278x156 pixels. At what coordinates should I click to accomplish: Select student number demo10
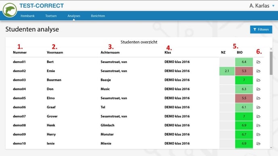19,144
